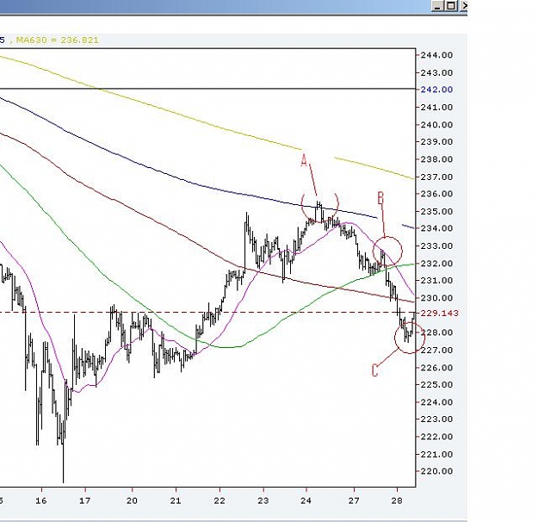The width and height of the screenshot is (538, 522).
Task: Click the 231.00 price axis label
Action: (x=436, y=281)
